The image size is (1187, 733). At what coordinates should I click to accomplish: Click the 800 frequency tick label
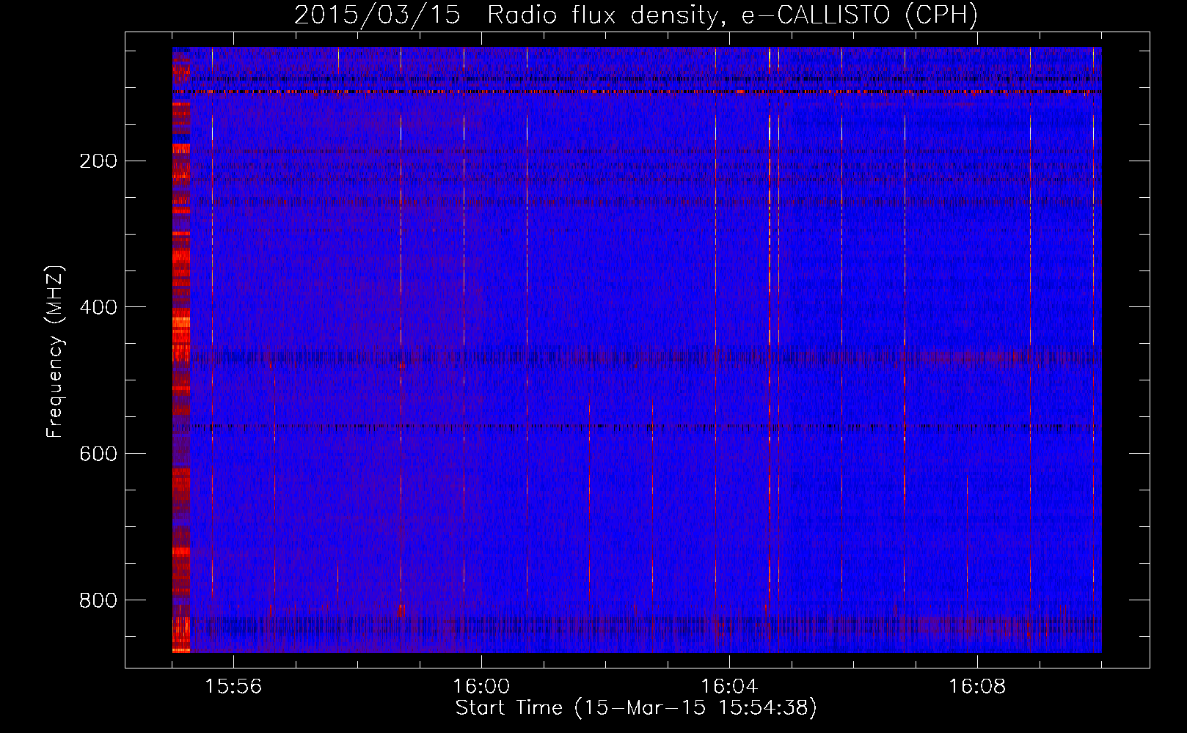98,601
